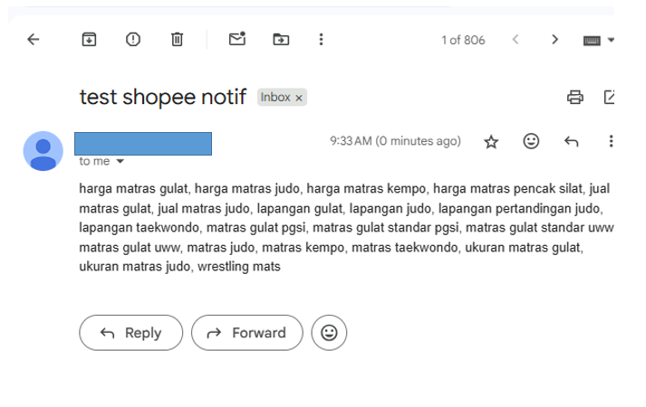Go back to the inbox list
This screenshot has height=407, width=646.
33,40
